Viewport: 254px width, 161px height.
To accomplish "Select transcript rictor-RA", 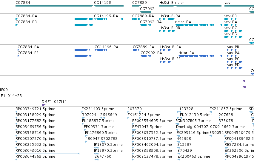I will tap(198, 25).
